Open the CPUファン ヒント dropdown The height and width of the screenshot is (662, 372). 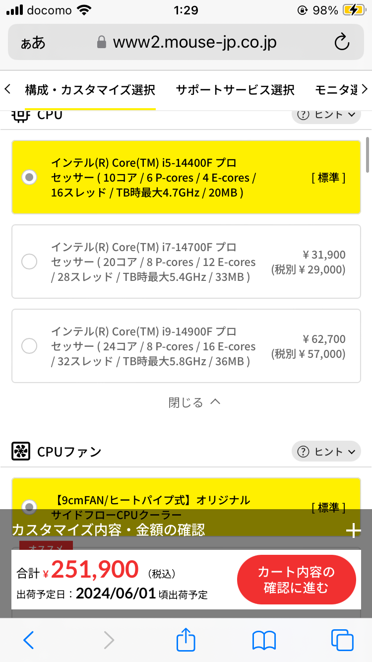click(326, 452)
